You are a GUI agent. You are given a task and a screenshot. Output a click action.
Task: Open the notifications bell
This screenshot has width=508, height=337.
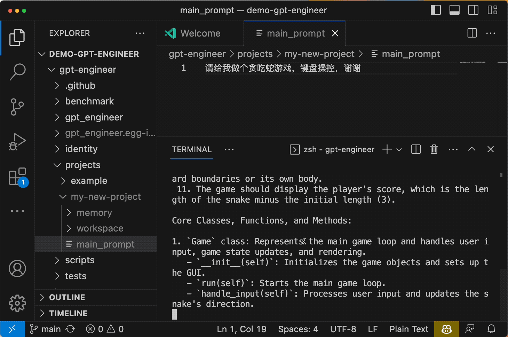pyautogui.click(x=491, y=329)
